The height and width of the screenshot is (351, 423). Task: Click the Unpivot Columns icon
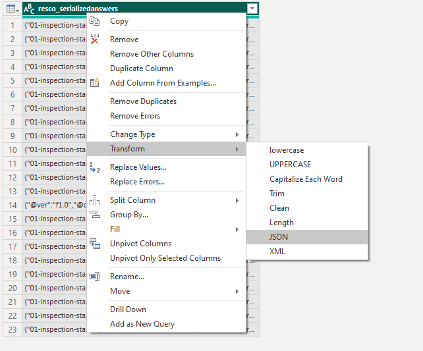point(95,244)
